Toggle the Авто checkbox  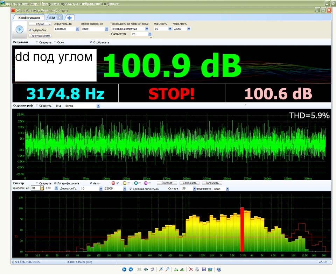coord(91,183)
